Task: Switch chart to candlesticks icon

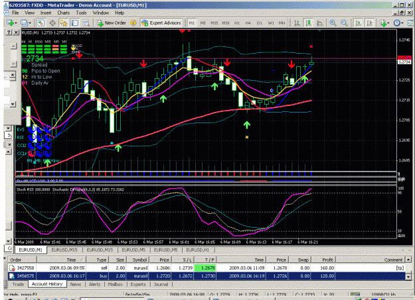Action: (308, 23)
